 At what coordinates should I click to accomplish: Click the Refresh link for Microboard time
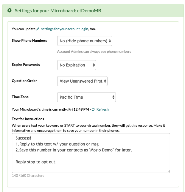[x=102, y=109]
